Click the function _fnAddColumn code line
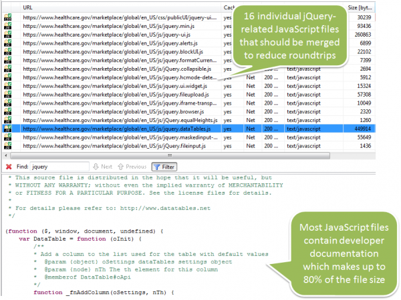Screen dimensions: 401x300 pos(104,293)
